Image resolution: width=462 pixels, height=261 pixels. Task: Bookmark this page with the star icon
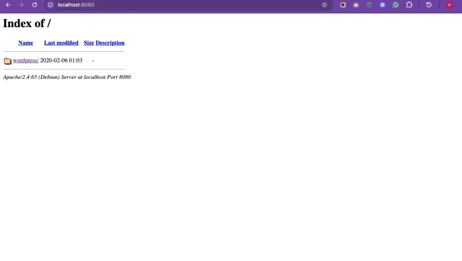324,5
